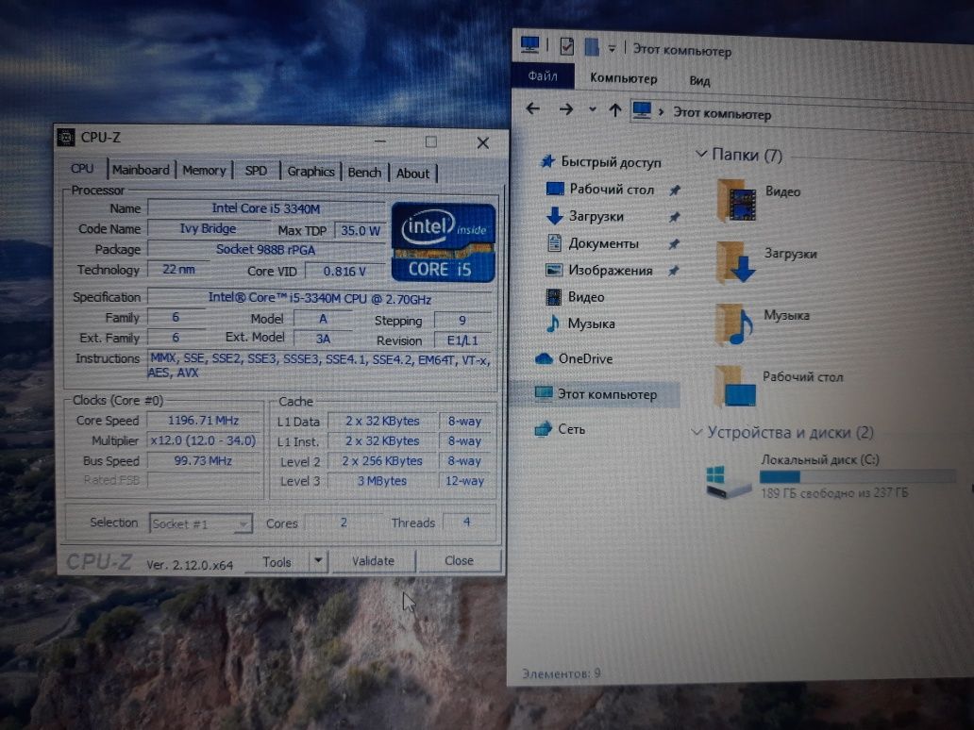This screenshot has width=974, height=730.
Task: Open the Quick Access Toolbar customize dropdown
Action: (612, 48)
